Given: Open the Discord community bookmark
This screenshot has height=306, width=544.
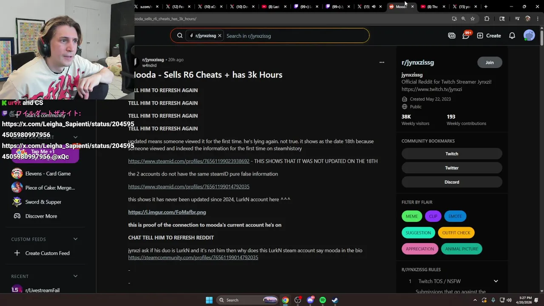Looking at the screenshot, I should click(452, 182).
